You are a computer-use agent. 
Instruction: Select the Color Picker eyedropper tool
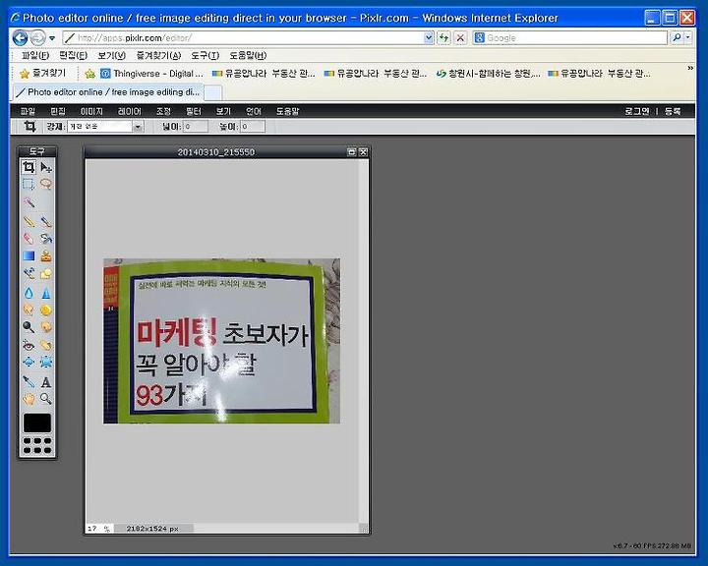click(x=29, y=382)
